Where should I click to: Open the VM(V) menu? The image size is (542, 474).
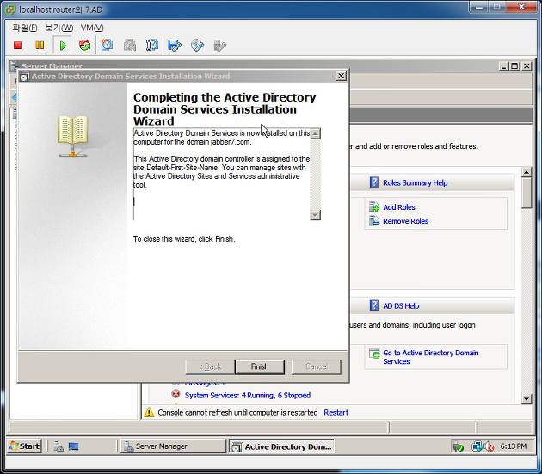pos(92,28)
